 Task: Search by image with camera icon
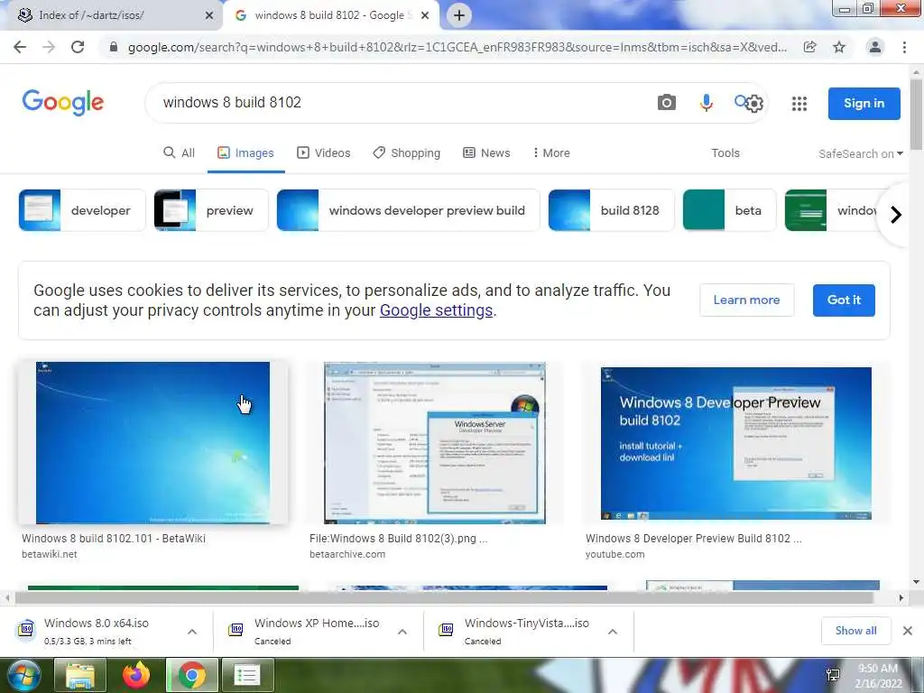point(667,103)
